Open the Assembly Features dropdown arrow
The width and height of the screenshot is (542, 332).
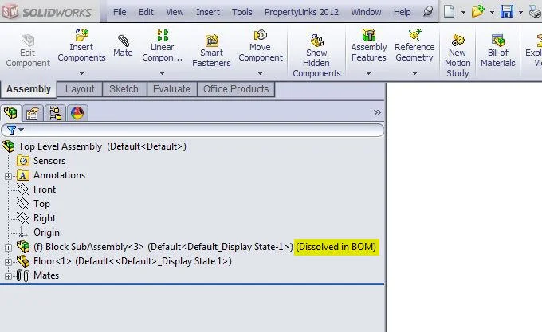click(x=368, y=74)
